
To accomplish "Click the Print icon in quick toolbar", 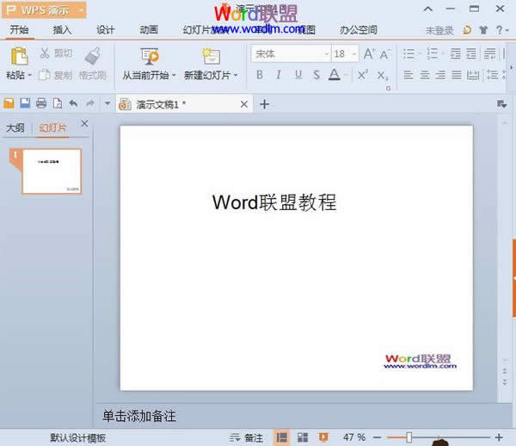I will coord(41,104).
